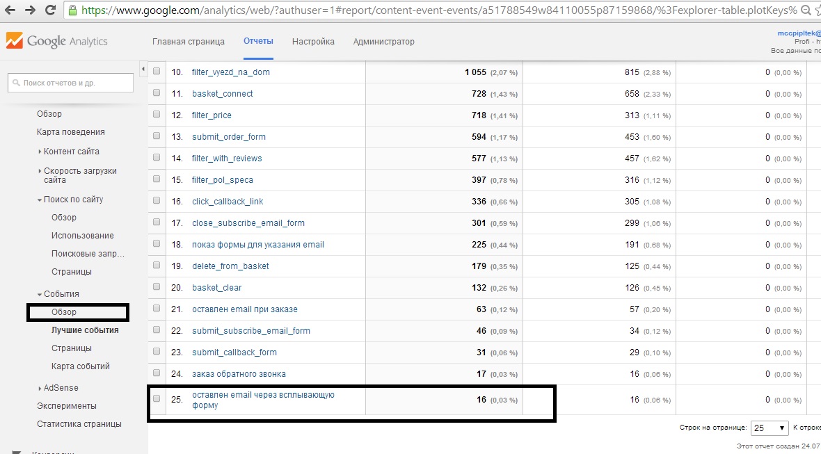Open the submit_subscribe_email_form event link
The height and width of the screenshot is (454, 821).
click(x=250, y=330)
